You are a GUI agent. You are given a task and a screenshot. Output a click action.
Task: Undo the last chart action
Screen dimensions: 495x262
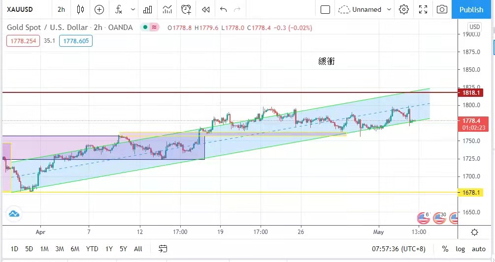tap(224, 9)
